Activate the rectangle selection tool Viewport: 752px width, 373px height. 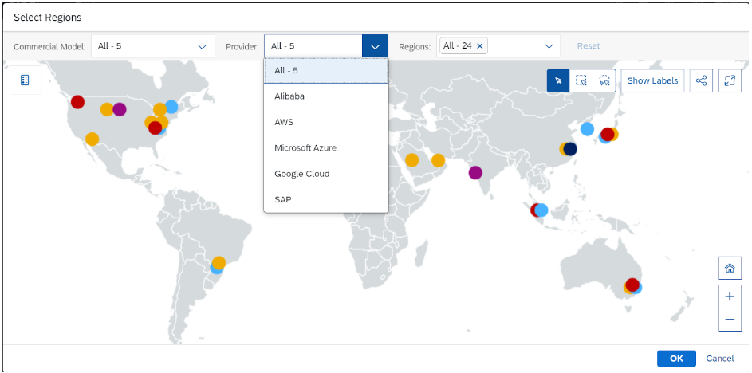(581, 80)
